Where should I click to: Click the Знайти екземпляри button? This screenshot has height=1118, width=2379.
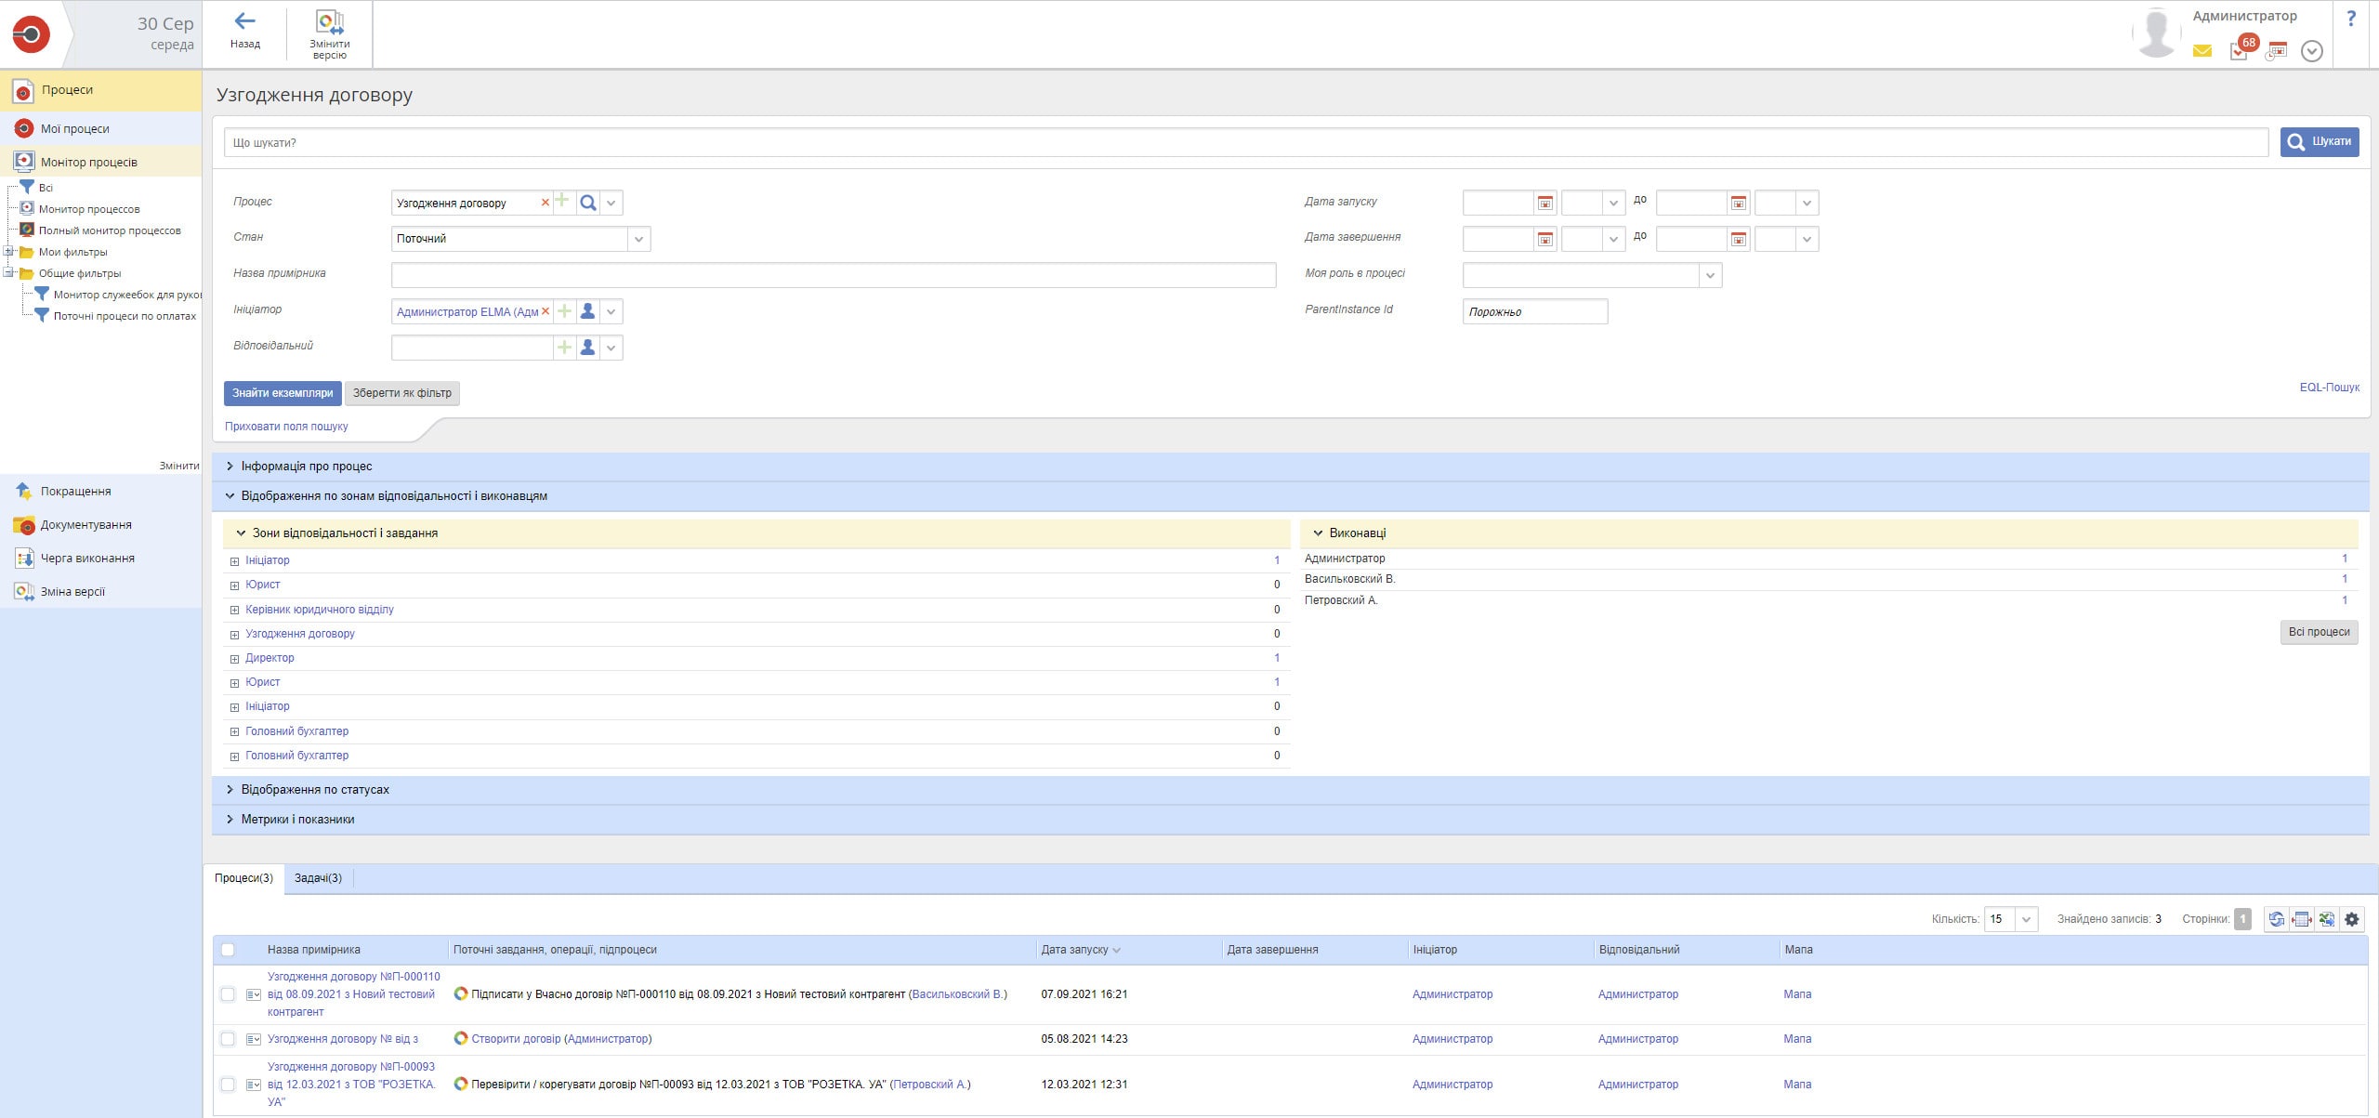[x=282, y=393]
